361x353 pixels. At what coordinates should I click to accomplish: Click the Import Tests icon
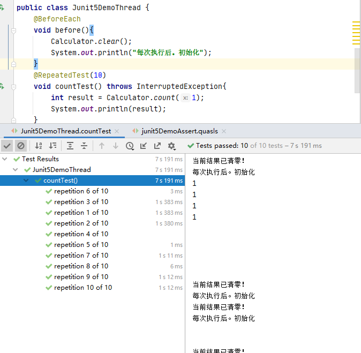coord(144,146)
